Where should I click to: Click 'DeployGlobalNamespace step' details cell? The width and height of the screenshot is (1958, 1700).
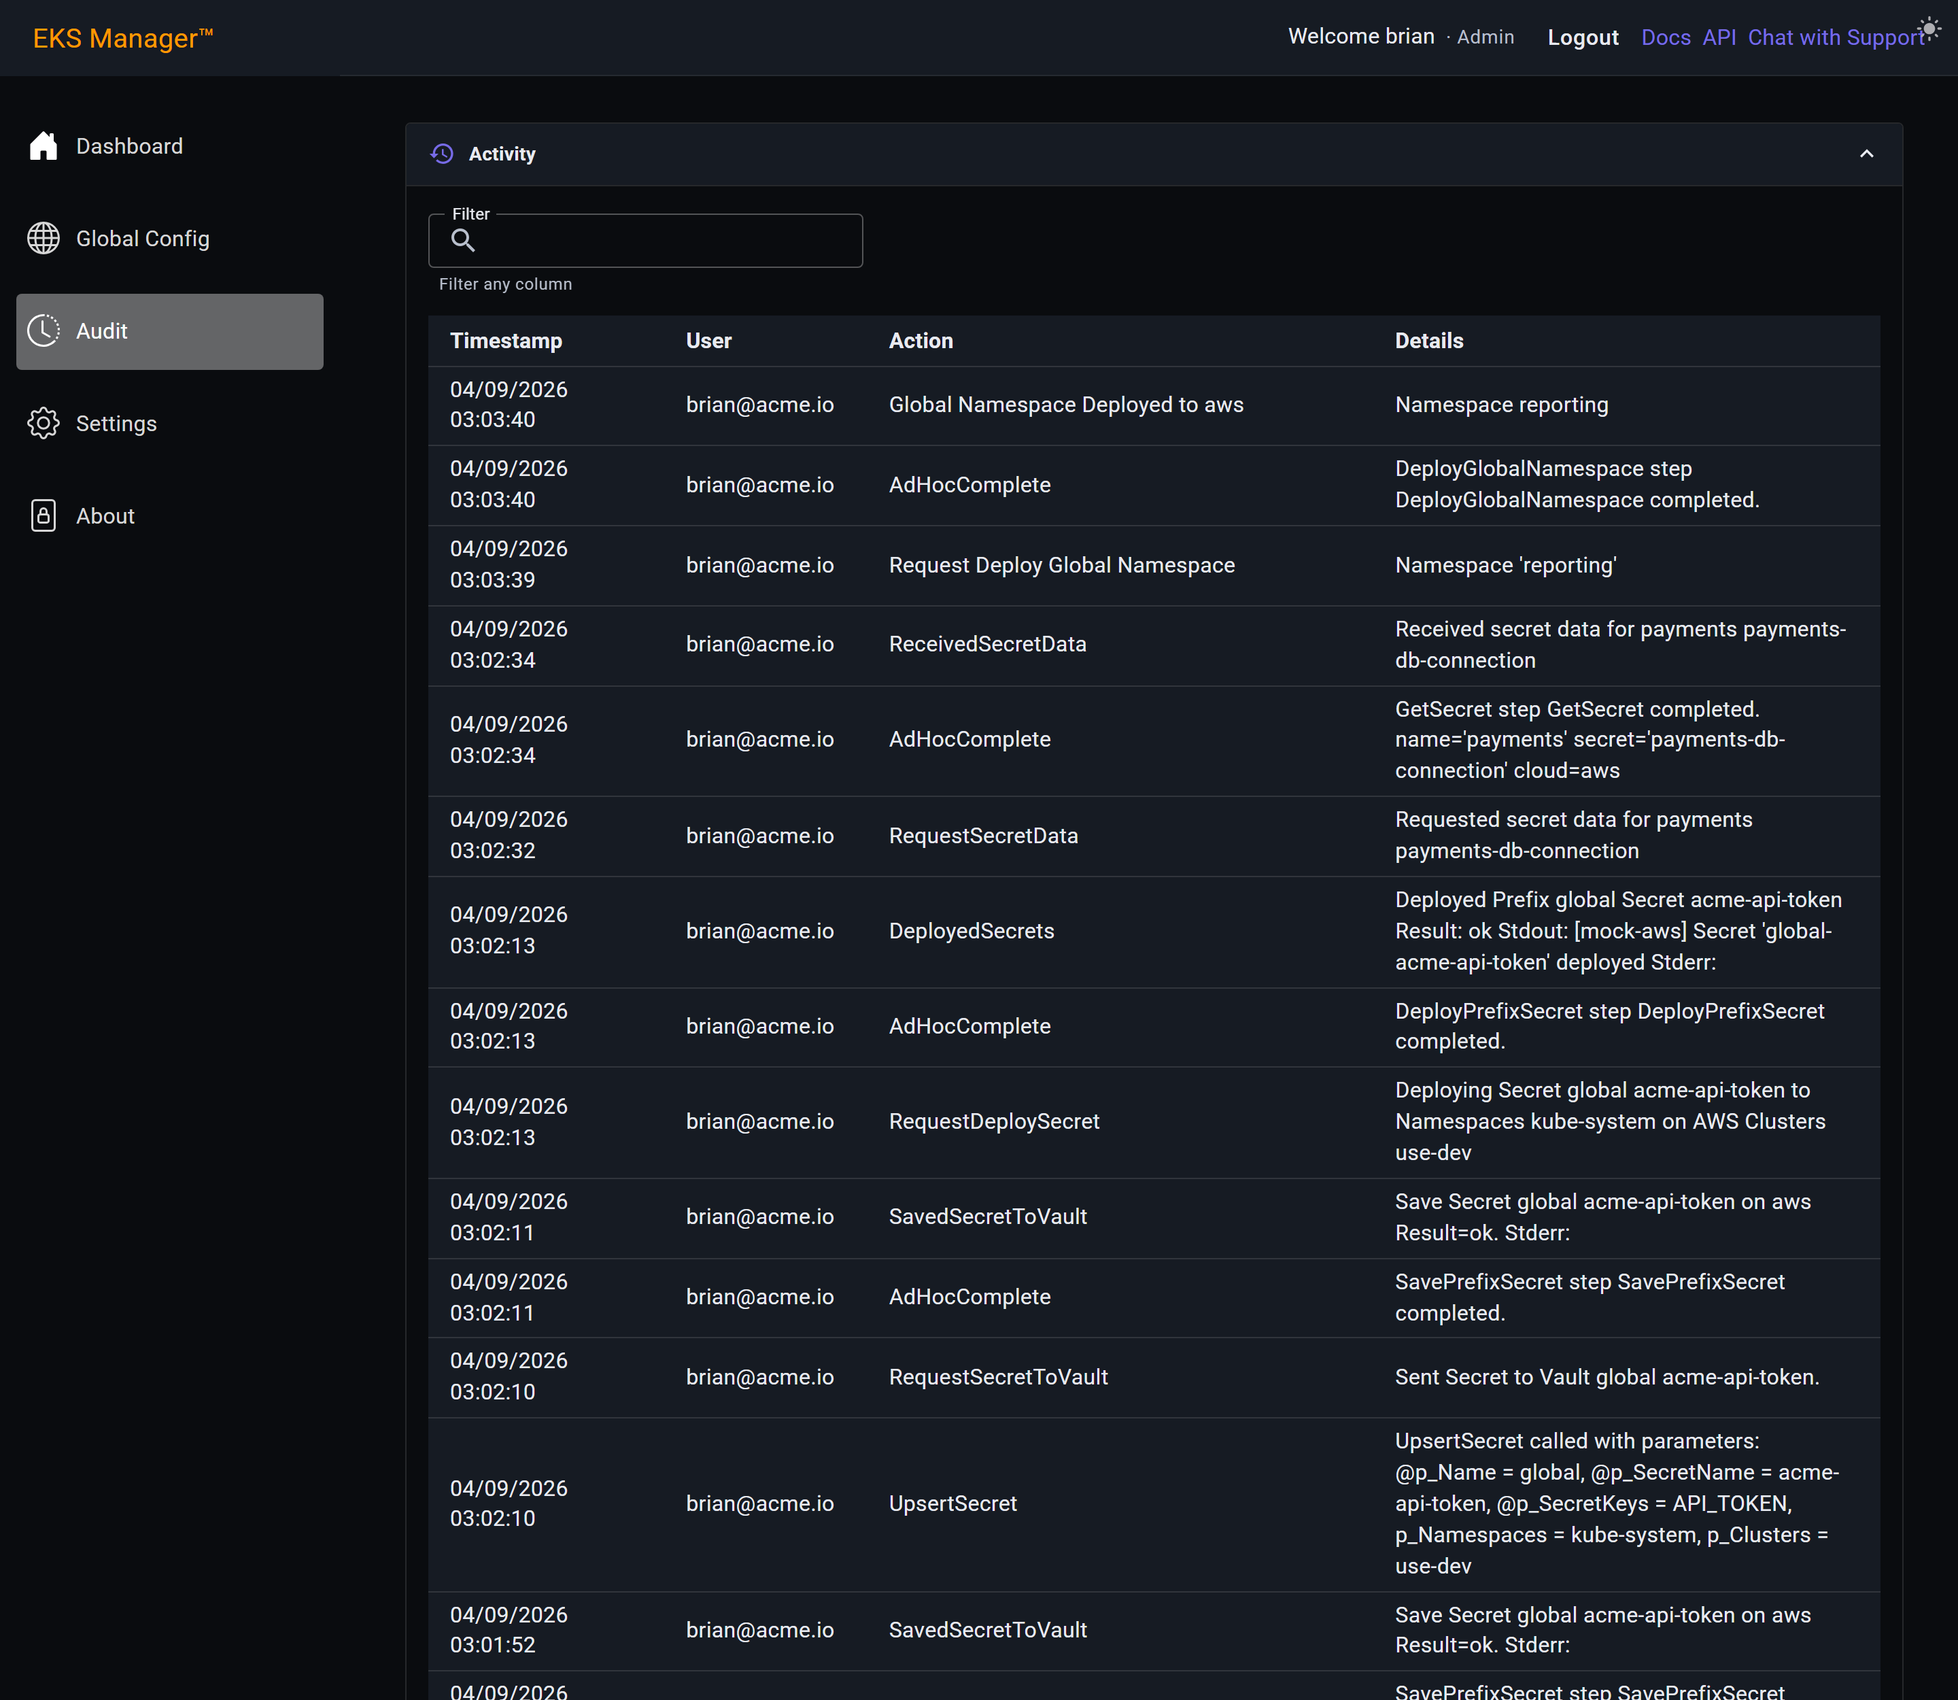(x=1577, y=483)
